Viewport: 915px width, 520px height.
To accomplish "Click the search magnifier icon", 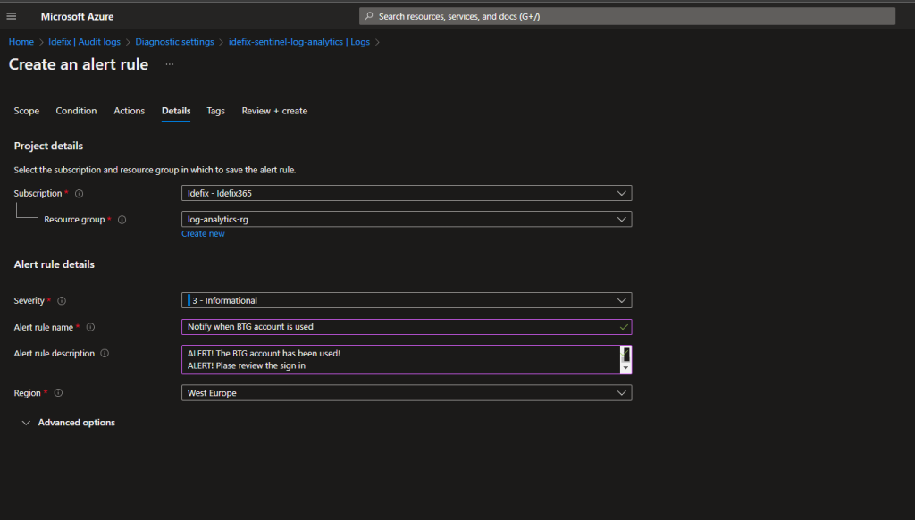I will [x=369, y=16].
